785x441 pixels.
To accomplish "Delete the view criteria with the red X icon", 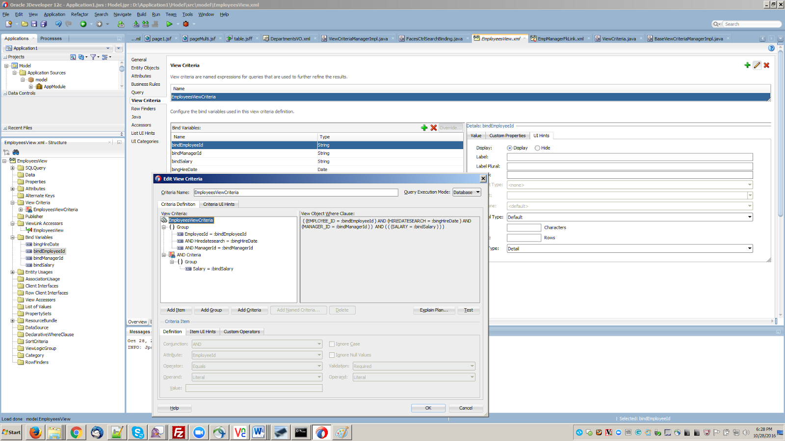I will coord(766,65).
